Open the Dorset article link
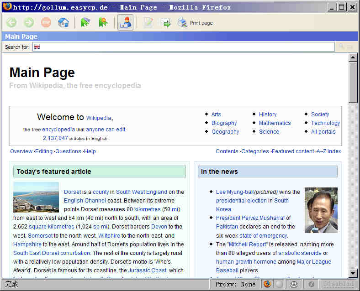360x291 pixels. click(x=72, y=192)
